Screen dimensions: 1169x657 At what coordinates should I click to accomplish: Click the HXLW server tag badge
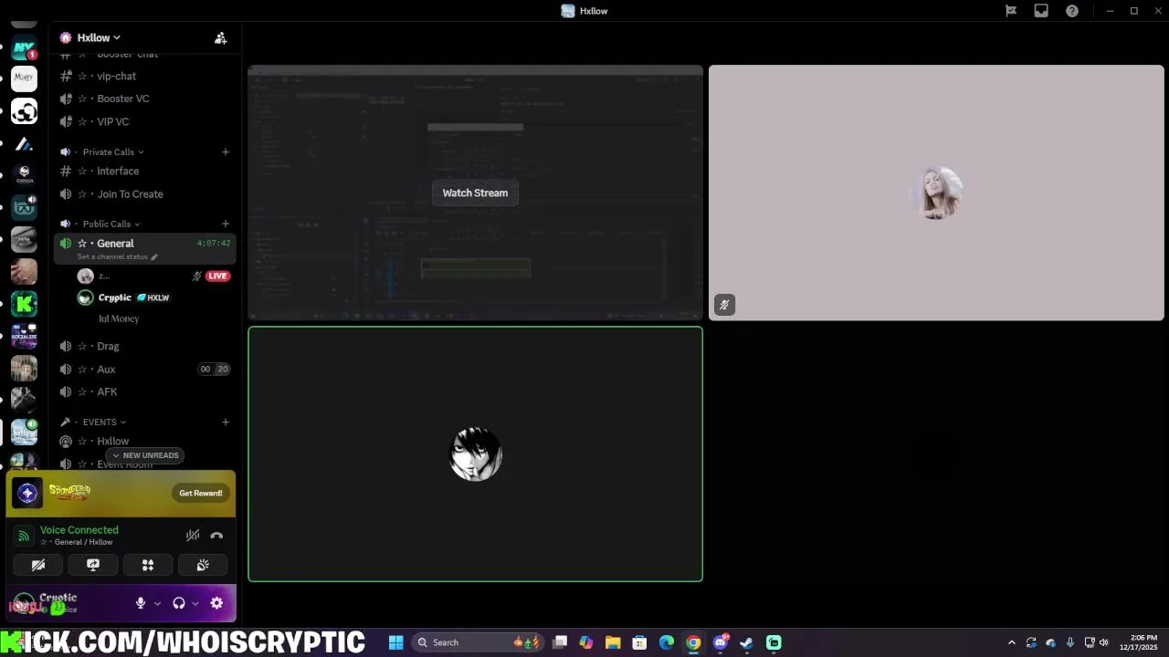click(x=153, y=298)
